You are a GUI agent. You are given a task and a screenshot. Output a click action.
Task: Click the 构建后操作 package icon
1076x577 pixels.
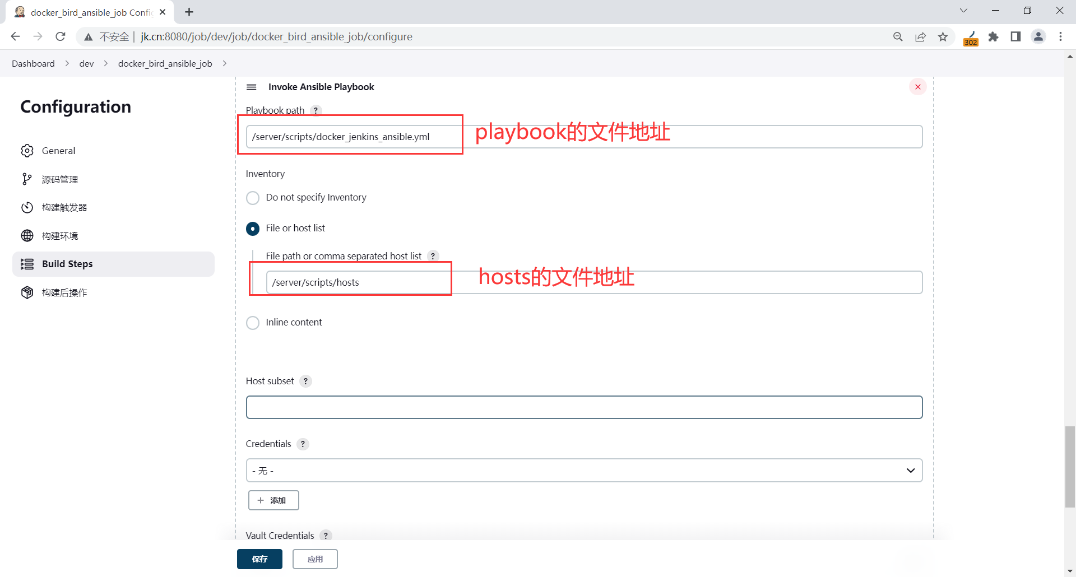(27, 292)
